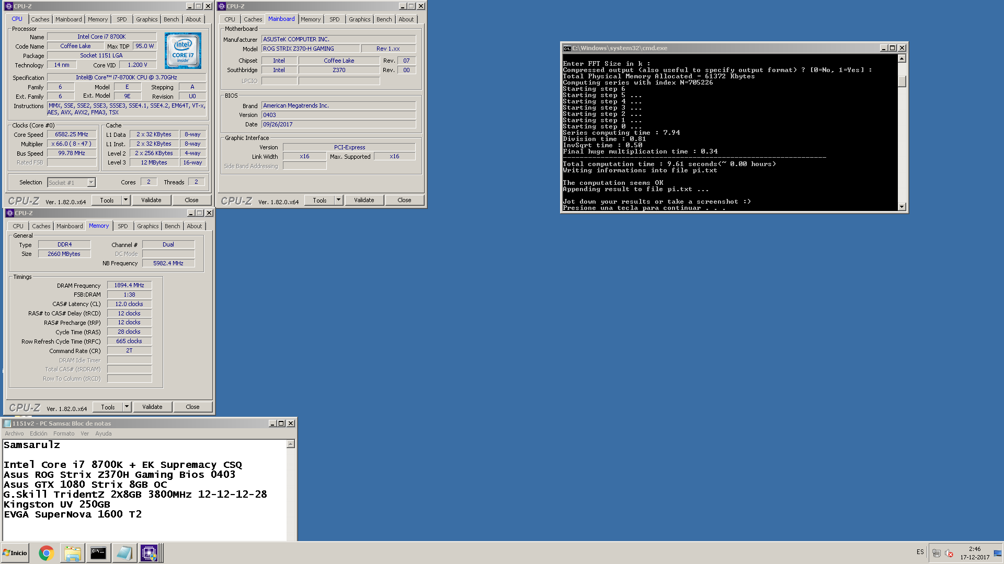Click the Notepad window title bar icon

coord(8,424)
